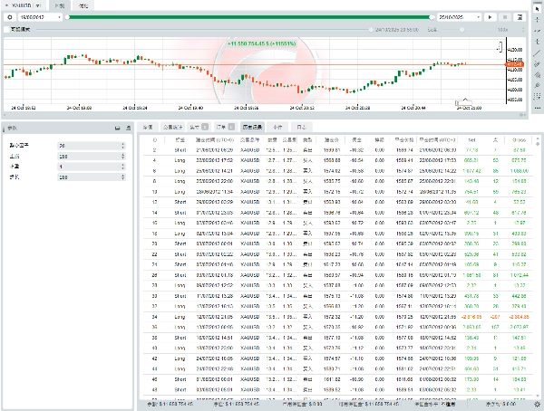Select the crosshair tool below the cursor tool

pos(537,20)
